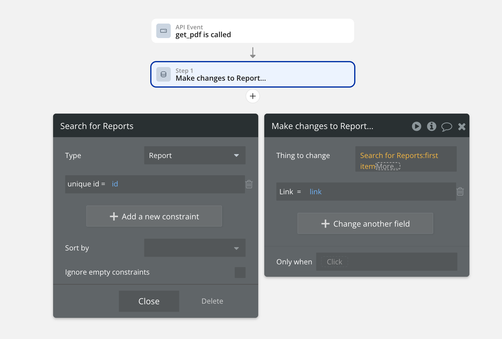Enable Ignore empty constraints checkbox
This screenshot has height=339, width=502.
coord(240,273)
